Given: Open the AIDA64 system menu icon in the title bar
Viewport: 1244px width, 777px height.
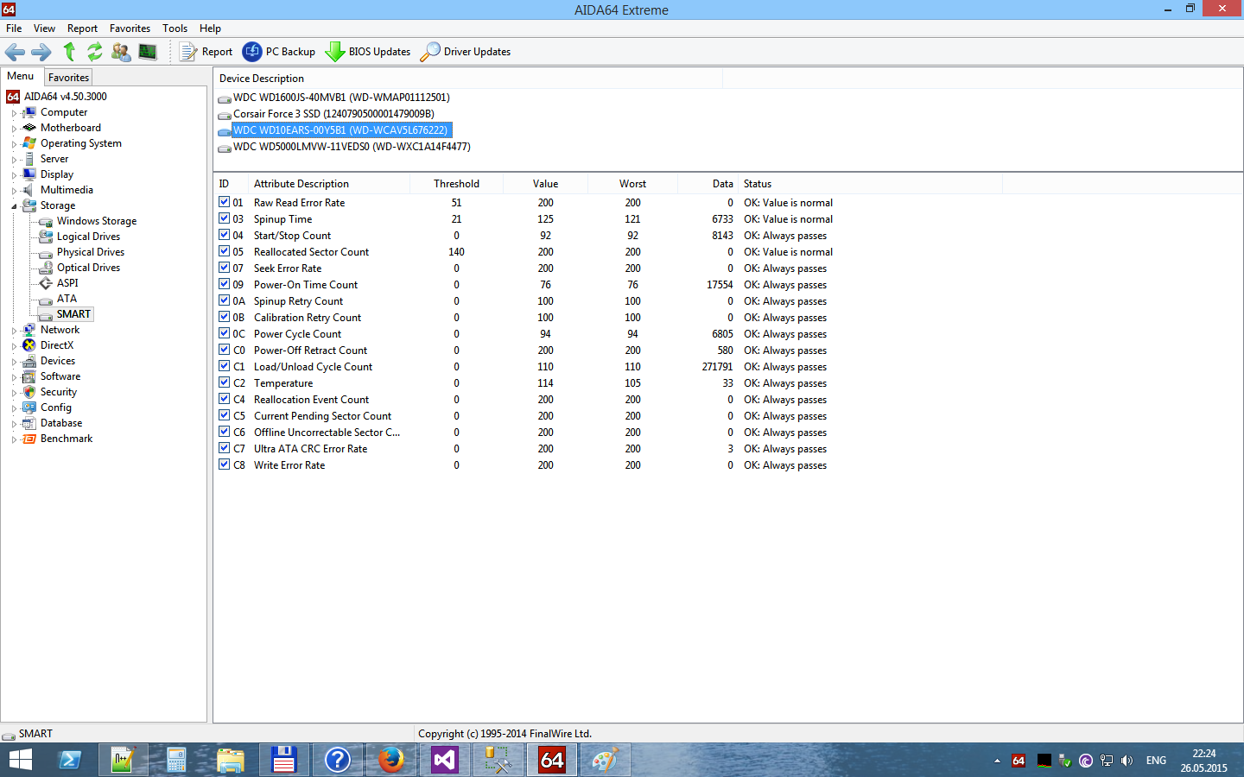Looking at the screenshot, I should [9, 9].
